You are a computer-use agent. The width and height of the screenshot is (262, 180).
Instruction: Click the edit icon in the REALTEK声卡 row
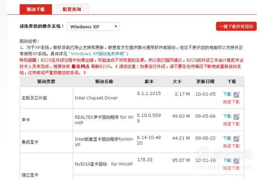(x=236, y=116)
